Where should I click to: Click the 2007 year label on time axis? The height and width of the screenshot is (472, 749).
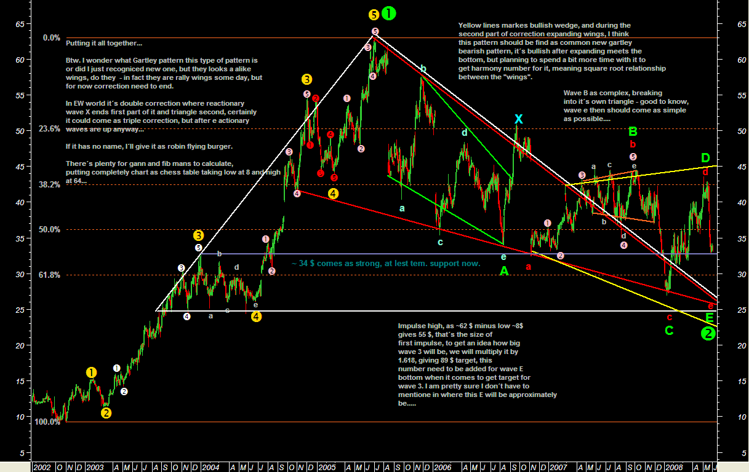click(558, 467)
